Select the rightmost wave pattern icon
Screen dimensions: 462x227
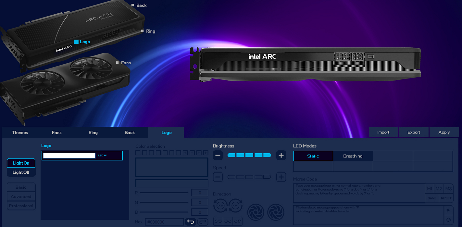pyautogui.click(x=238, y=221)
